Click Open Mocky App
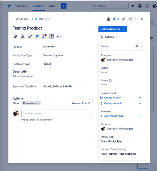Image resolution: width=157 pixels, height=171 pixels. [x=111, y=141]
